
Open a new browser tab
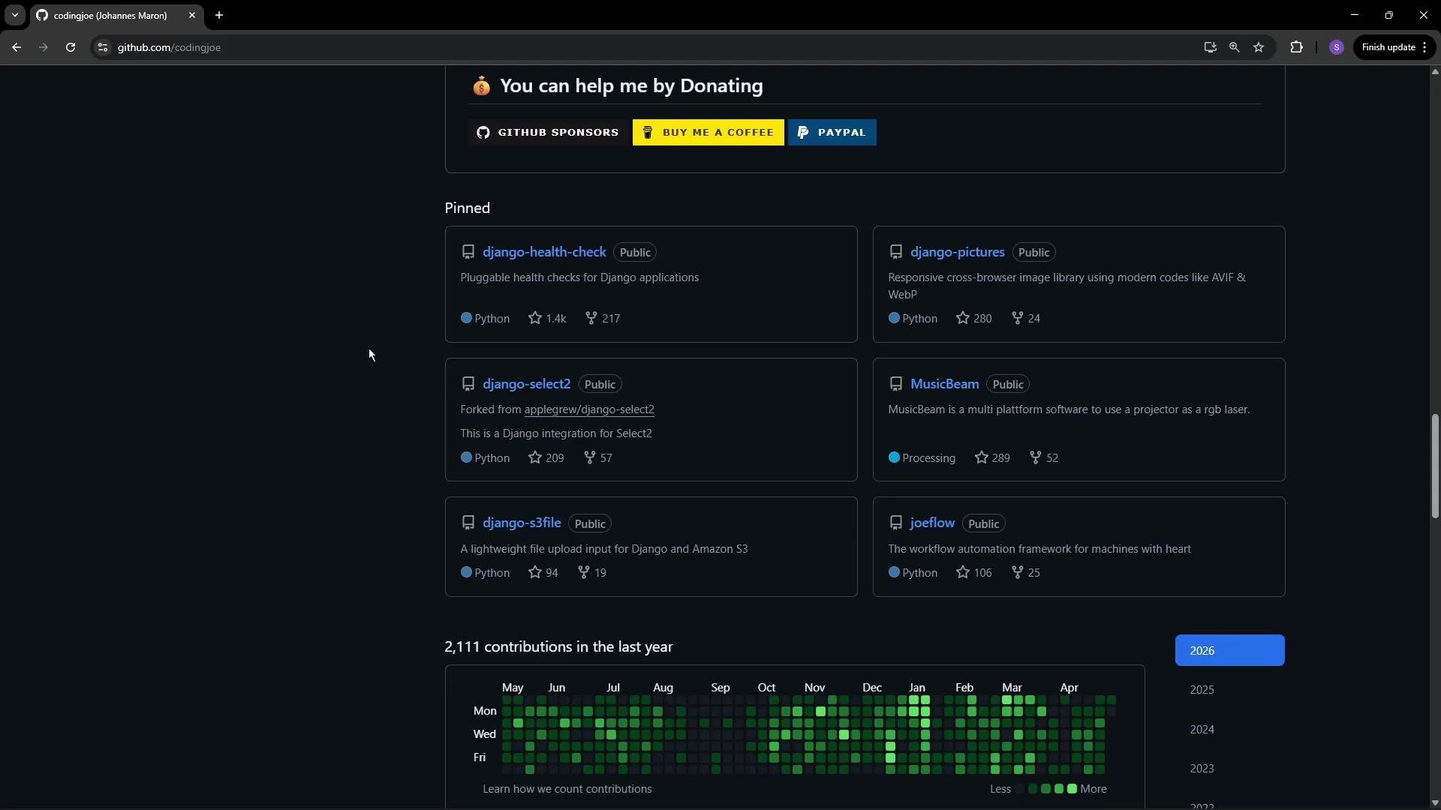219,15
